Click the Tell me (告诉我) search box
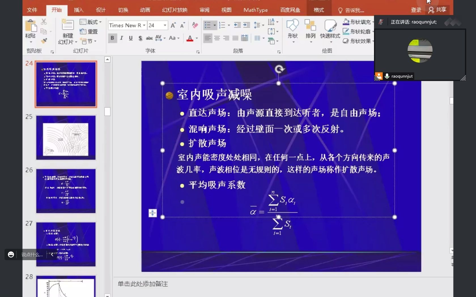This screenshot has width=476, height=297. click(351, 10)
